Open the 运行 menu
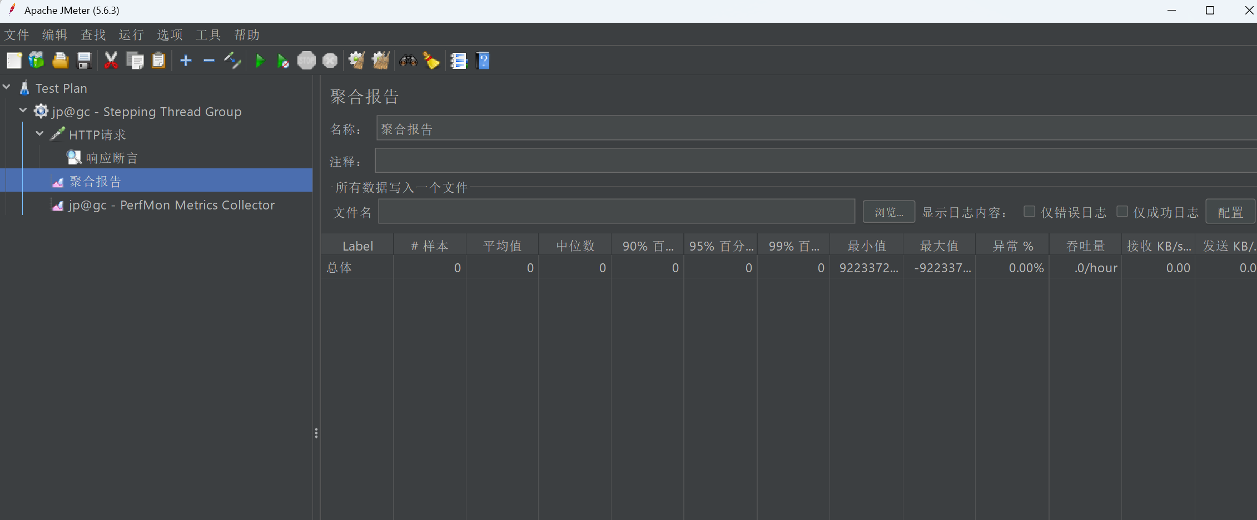Screen dimensions: 1257x520 click(132, 35)
